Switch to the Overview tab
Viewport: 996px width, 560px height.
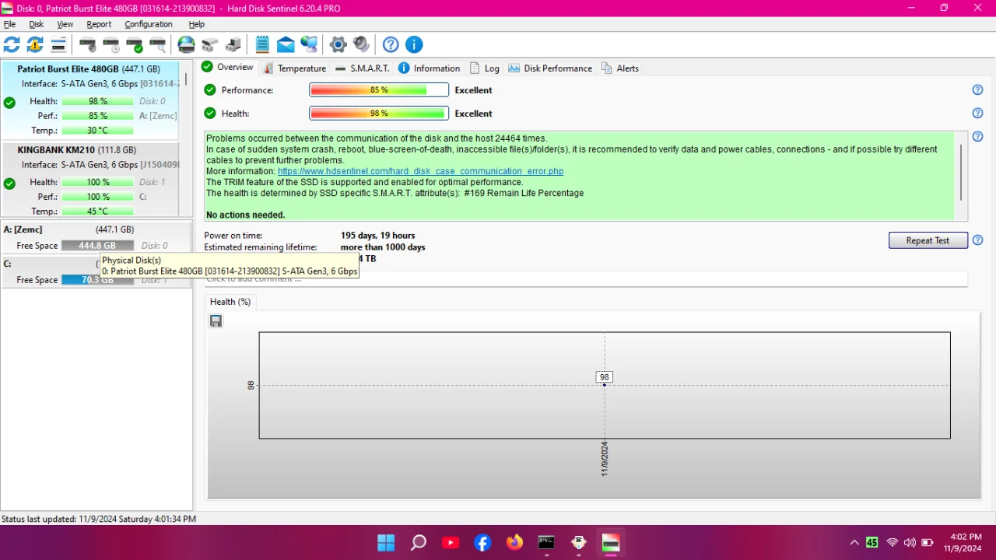click(x=227, y=68)
